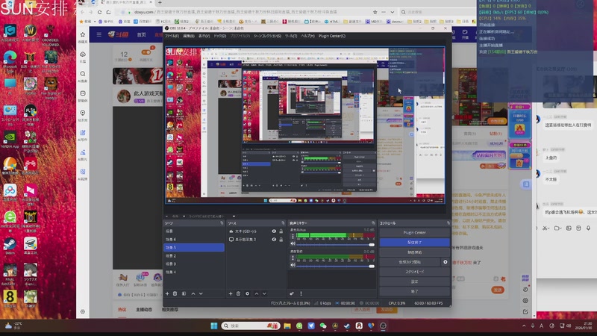Viewport: 597px width, 336px height.
Task: Remove selected source with Sources trash icon
Action: click(x=238, y=293)
